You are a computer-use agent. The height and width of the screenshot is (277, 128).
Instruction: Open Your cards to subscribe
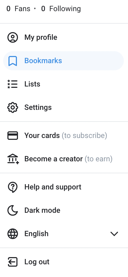point(64,136)
